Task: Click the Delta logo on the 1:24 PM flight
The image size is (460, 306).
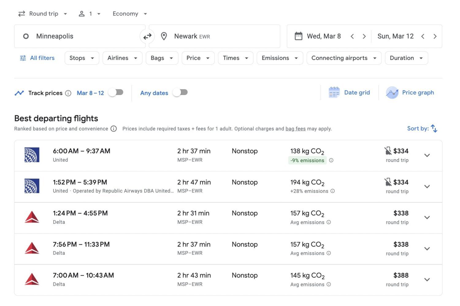Action: [32, 217]
